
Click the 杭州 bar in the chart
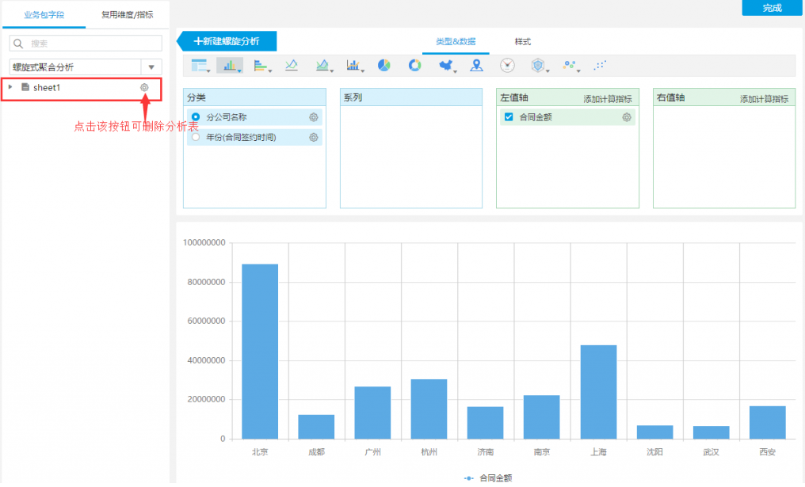point(429,409)
